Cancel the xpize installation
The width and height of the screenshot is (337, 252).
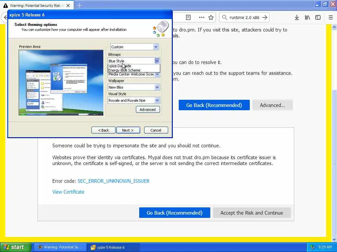tap(156, 130)
